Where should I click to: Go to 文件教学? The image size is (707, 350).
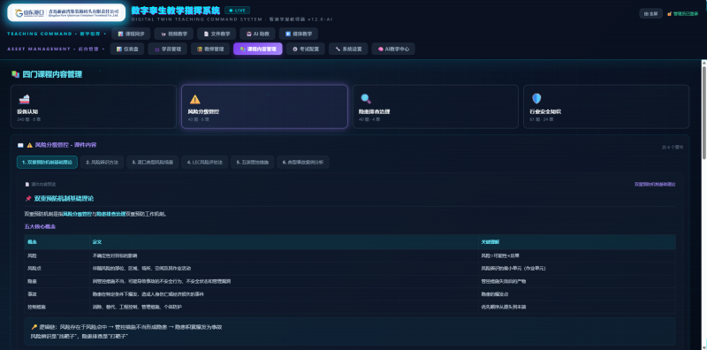point(217,34)
